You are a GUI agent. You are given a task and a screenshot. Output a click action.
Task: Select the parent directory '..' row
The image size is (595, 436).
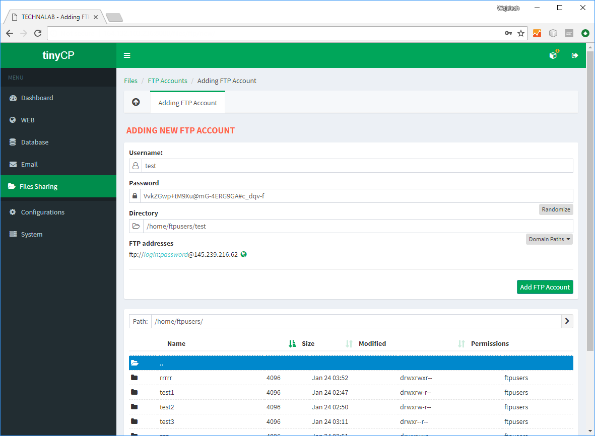click(351, 363)
